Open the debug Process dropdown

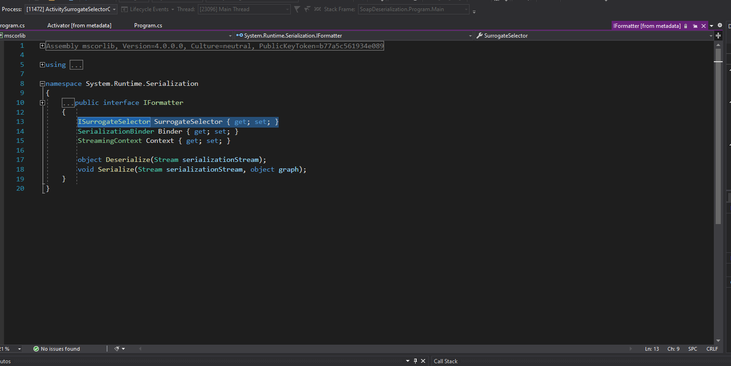[71, 9]
